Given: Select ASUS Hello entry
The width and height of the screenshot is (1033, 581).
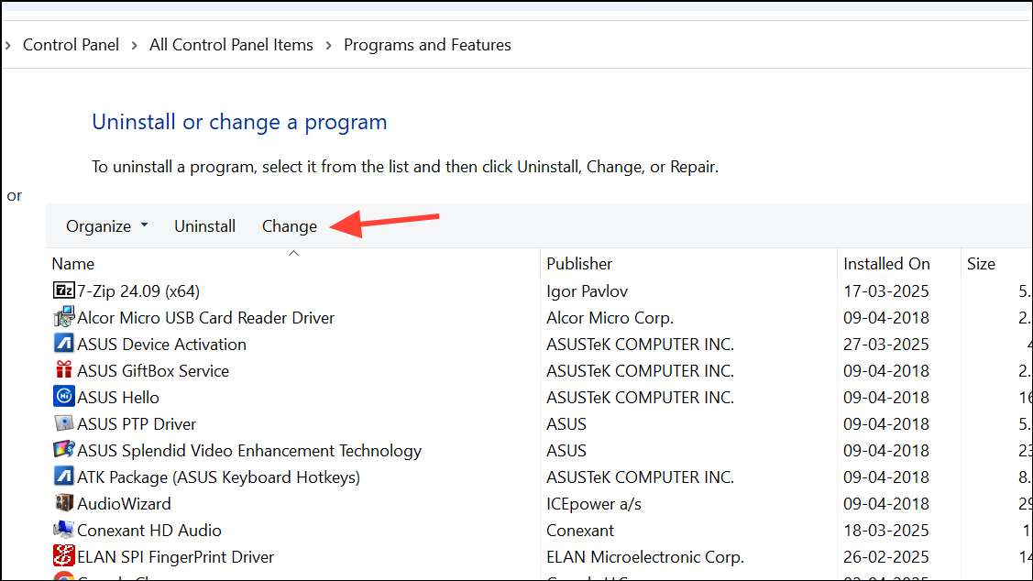Looking at the screenshot, I should coord(118,397).
